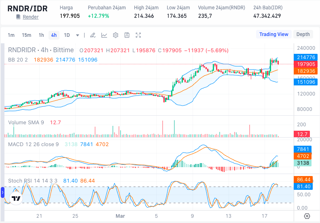The height and width of the screenshot is (223, 320).
Task: Open chart settings gear icon
Action: [115, 35]
